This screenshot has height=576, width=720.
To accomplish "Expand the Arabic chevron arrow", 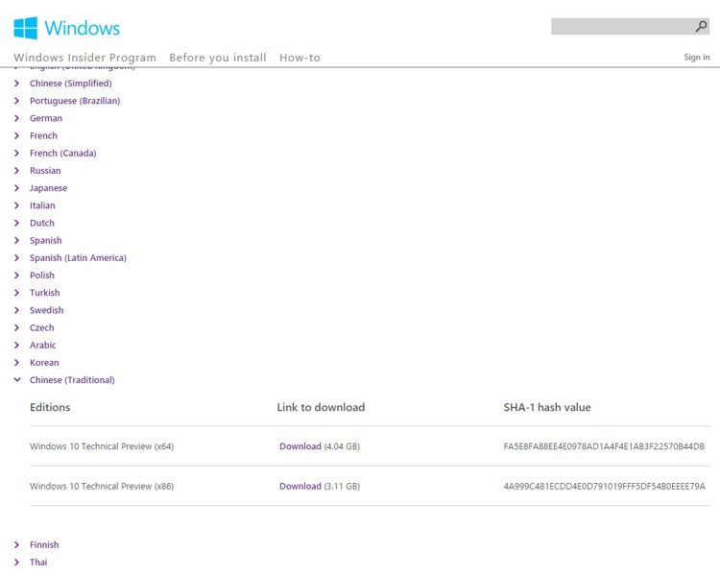I will tap(17, 345).
